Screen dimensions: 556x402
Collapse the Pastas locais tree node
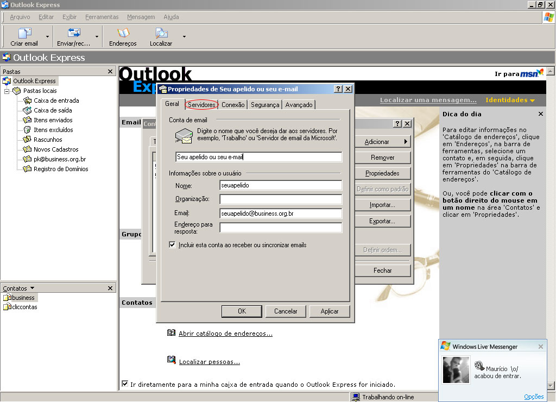click(x=7, y=91)
